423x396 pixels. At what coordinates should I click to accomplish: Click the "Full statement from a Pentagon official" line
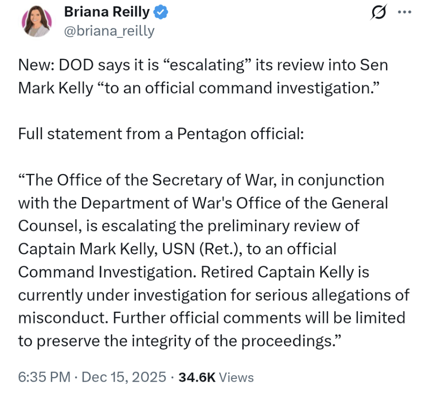click(x=160, y=134)
